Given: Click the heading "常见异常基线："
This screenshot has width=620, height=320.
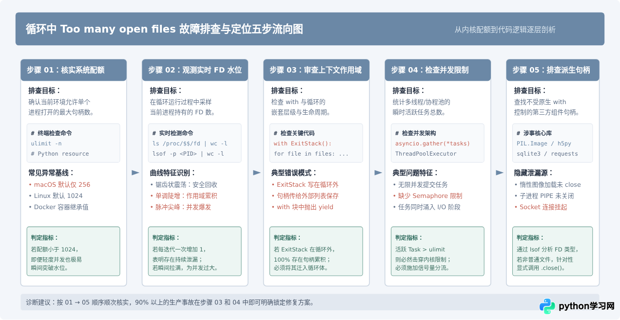Looking at the screenshot, I should click(x=51, y=173).
